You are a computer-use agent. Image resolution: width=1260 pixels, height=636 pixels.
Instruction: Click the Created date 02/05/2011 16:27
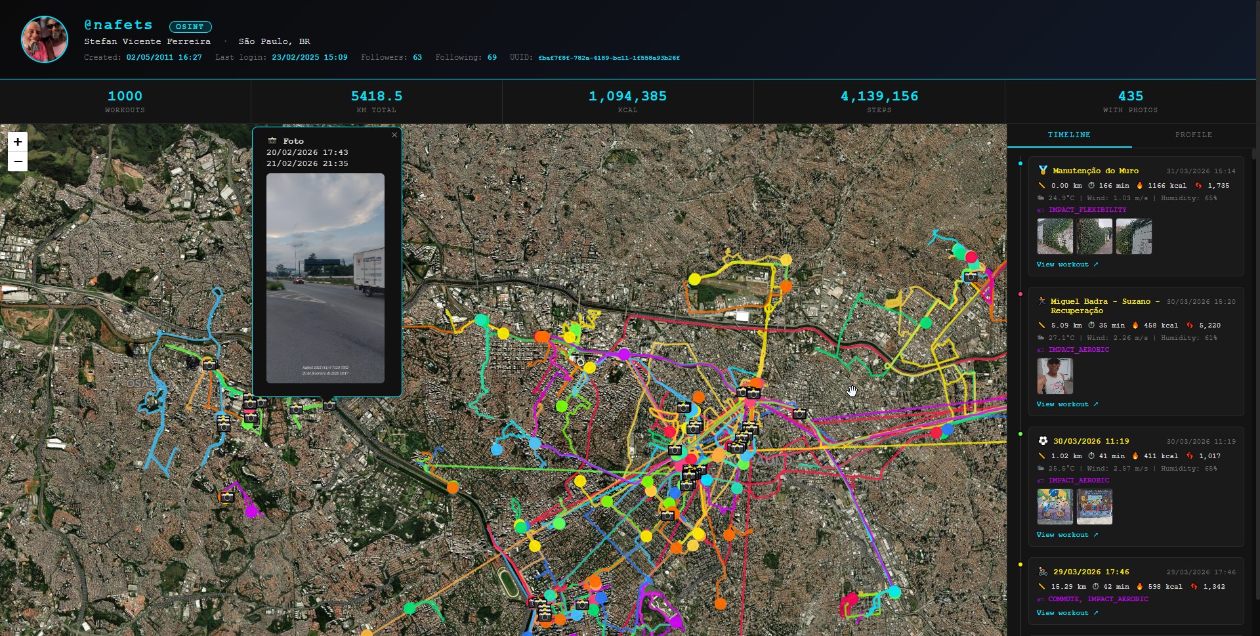164,58
